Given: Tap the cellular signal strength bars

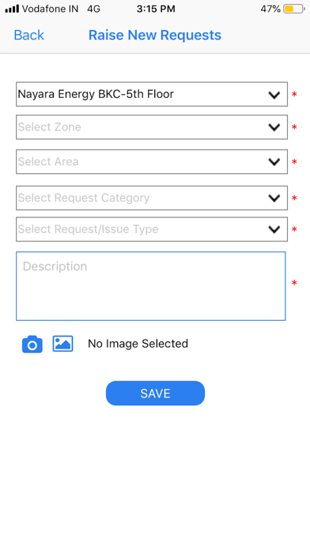Looking at the screenshot, I should tap(12, 9).
